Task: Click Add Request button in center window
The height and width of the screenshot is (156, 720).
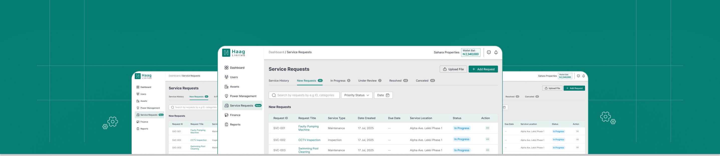Action: click(483, 69)
